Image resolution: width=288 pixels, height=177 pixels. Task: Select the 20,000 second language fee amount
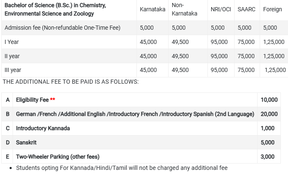269,114
